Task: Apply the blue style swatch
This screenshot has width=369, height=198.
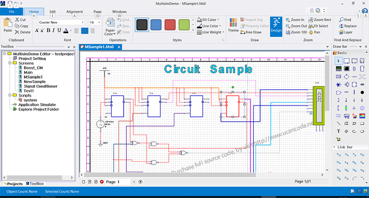Action: (x=156, y=25)
